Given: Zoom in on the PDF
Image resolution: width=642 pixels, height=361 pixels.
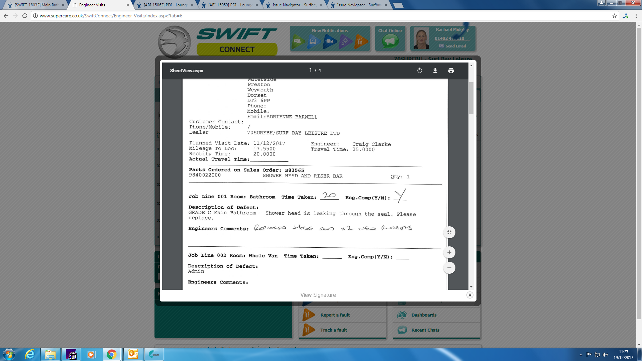Looking at the screenshot, I should click(449, 252).
